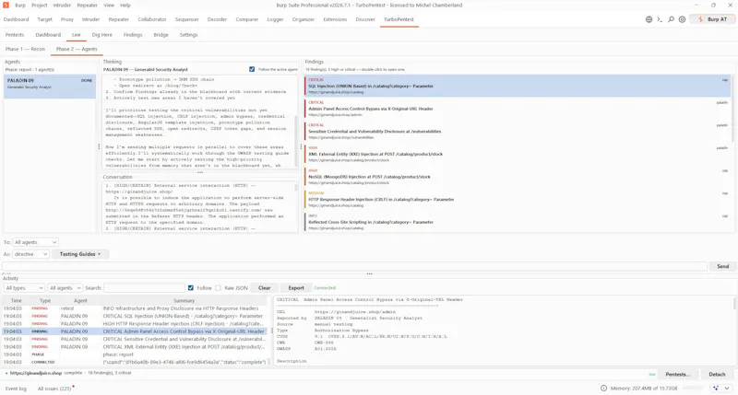Open the All types filter dropdown

24,288
